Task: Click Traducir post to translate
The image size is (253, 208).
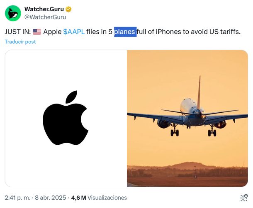Action: pos(20,42)
